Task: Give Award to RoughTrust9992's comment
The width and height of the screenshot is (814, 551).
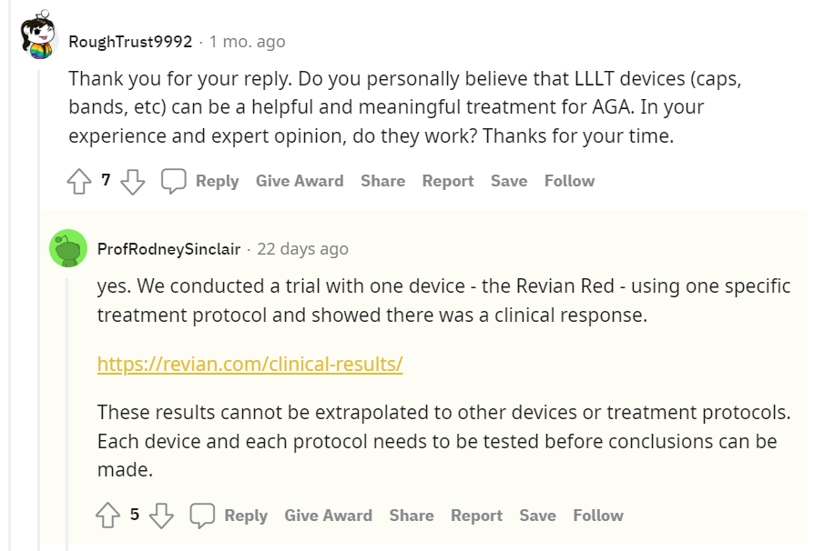Action: (x=300, y=181)
